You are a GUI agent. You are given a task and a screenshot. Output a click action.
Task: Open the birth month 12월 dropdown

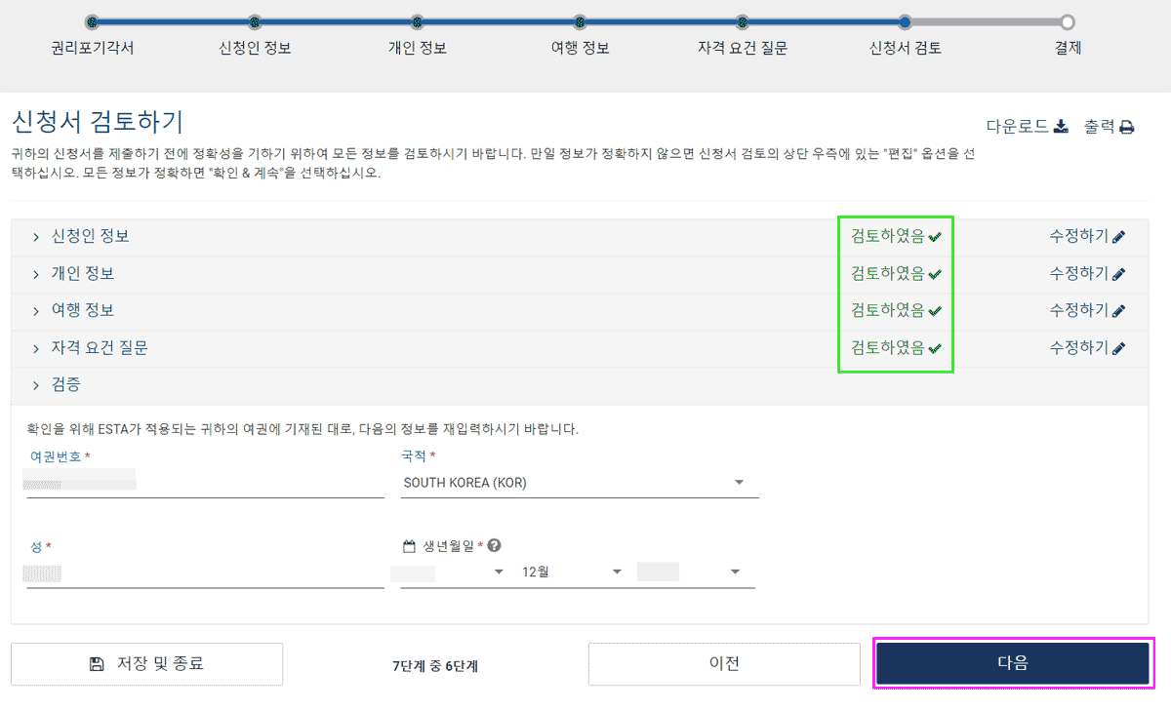click(x=573, y=573)
